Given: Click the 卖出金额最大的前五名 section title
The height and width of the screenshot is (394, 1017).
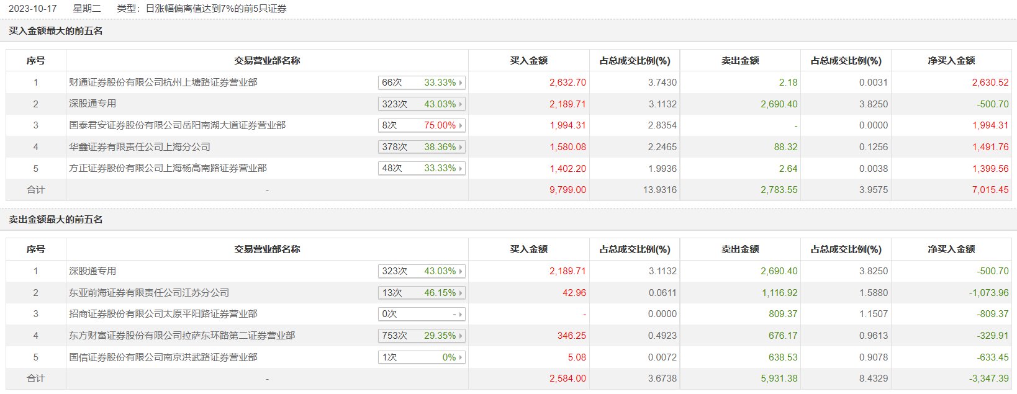Looking at the screenshot, I should click(56, 220).
